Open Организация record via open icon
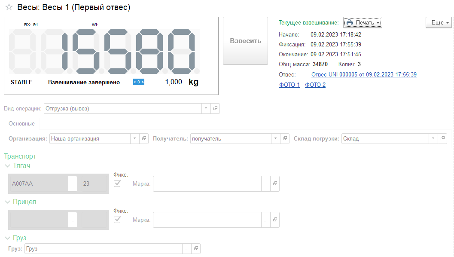 (x=144, y=139)
